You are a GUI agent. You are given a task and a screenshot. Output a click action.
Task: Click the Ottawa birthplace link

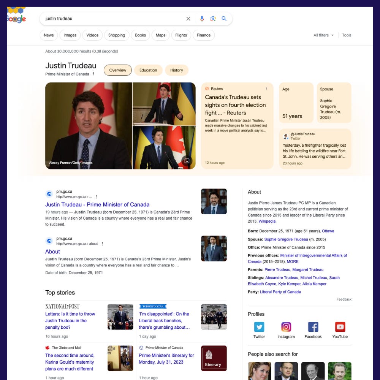(328, 231)
